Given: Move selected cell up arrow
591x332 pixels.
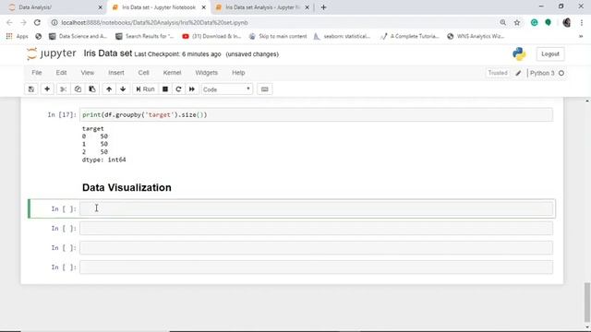Looking at the screenshot, I should point(109,89).
